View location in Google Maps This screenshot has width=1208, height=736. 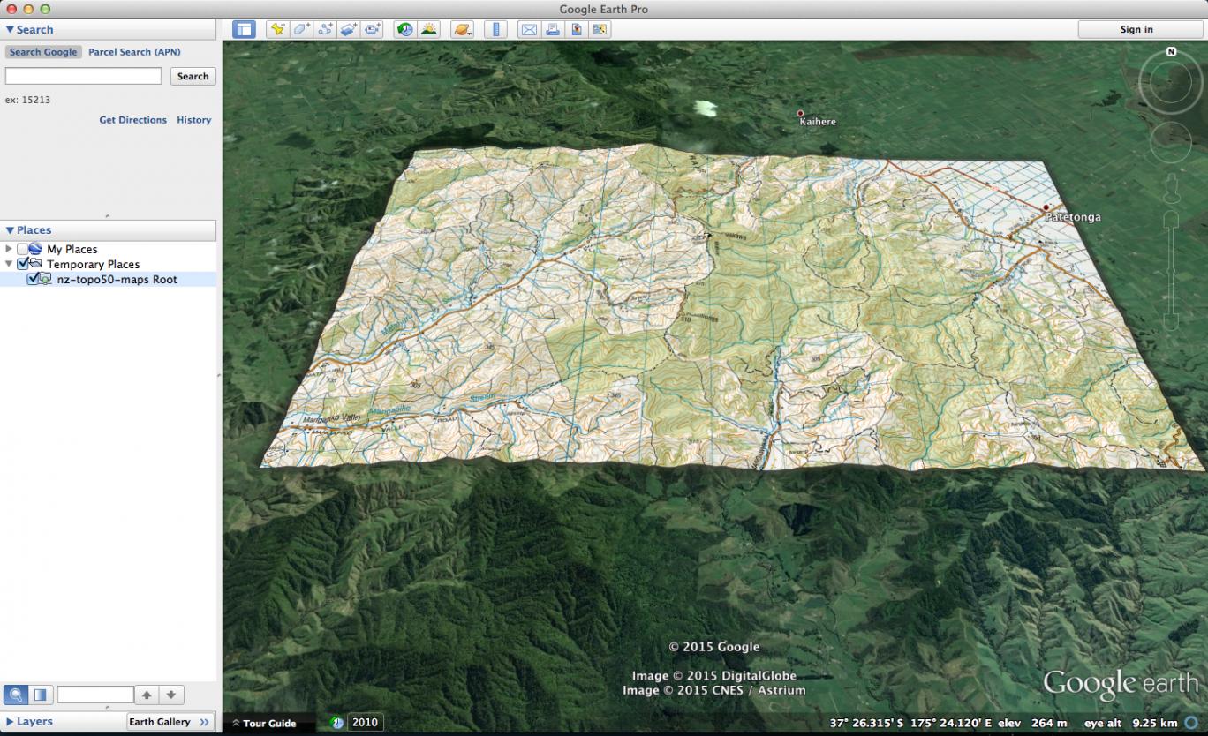click(600, 29)
